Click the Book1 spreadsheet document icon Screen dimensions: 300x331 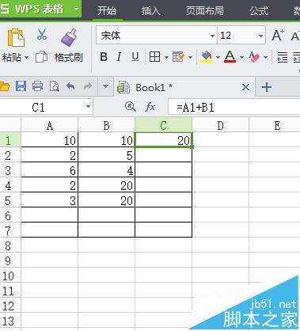point(123,87)
